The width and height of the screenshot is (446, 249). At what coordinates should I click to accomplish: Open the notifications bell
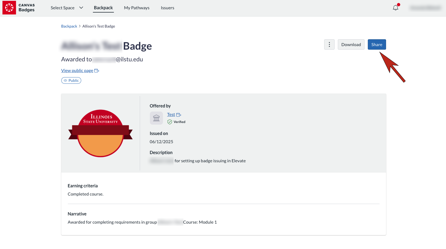click(396, 8)
